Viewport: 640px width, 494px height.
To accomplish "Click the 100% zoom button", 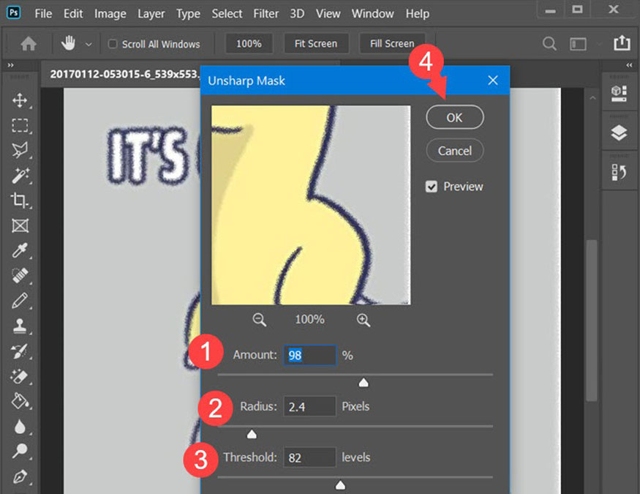I will tap(249, 44).
